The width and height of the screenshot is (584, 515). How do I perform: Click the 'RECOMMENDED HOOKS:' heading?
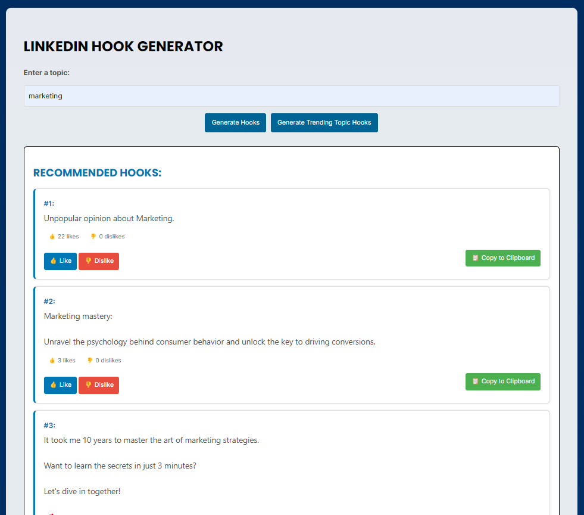tap(97, 173)
